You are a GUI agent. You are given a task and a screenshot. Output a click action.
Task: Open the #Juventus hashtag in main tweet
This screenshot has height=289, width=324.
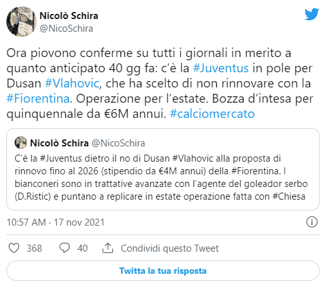point(221,68)
